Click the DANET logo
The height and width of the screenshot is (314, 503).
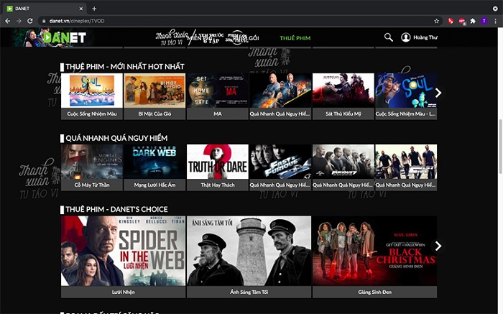click(63, 37)
